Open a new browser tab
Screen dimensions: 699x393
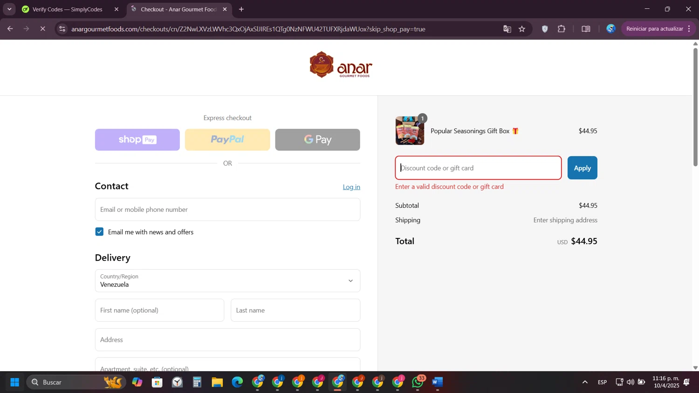click(241, 9)
